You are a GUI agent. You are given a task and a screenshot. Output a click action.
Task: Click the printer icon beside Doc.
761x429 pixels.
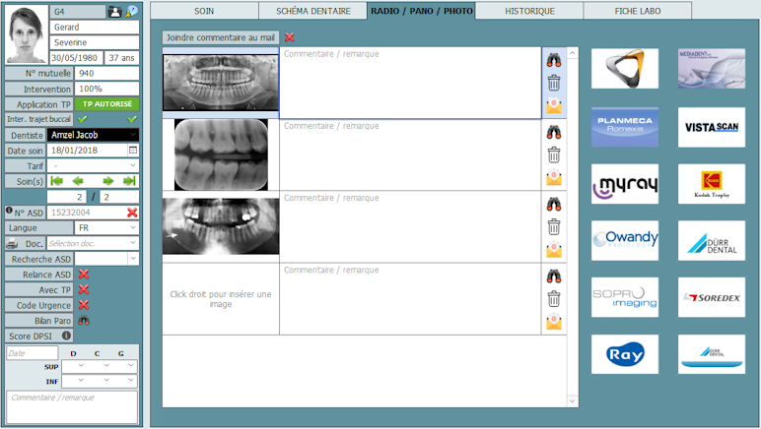12,244
